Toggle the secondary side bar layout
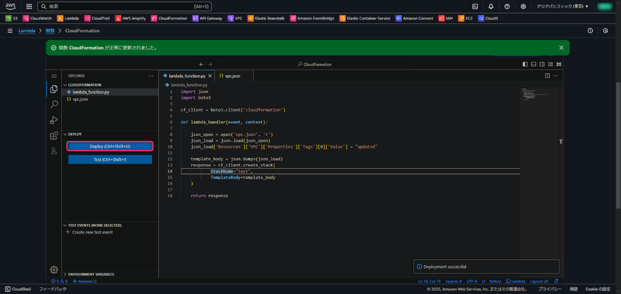The height and width of the screenshot is (294, 621). pyautogui.click(x=542, y=64)
